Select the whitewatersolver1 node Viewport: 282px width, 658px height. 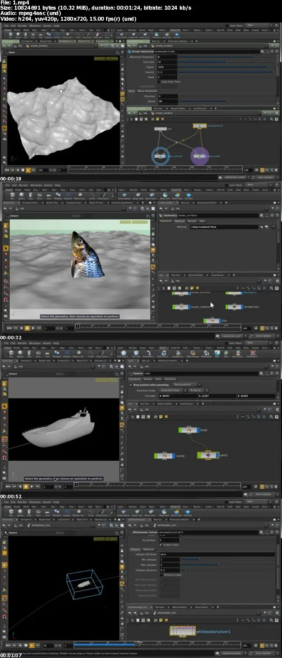(182, 632)
